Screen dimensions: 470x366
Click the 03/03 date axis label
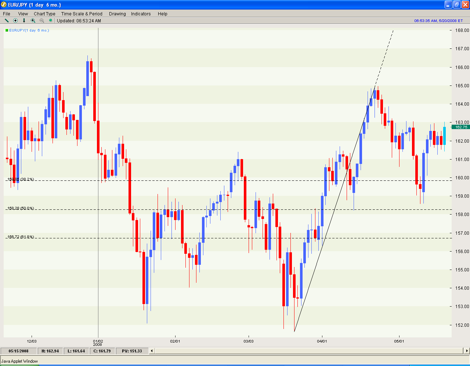point(249,341)
